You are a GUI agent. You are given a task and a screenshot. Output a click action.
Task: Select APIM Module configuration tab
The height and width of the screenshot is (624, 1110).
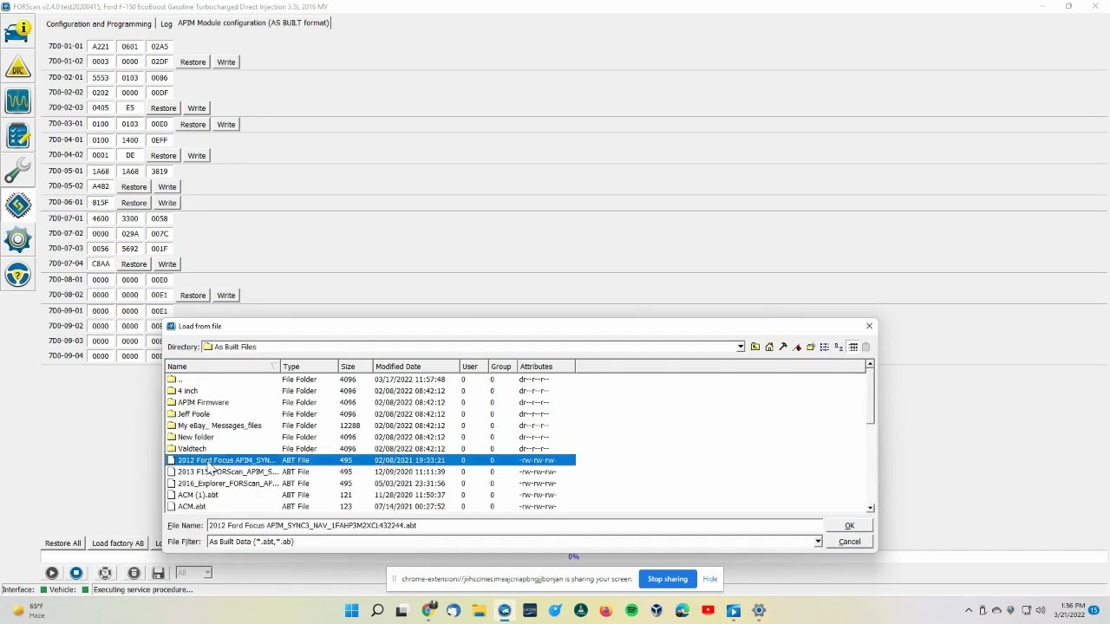253,23
